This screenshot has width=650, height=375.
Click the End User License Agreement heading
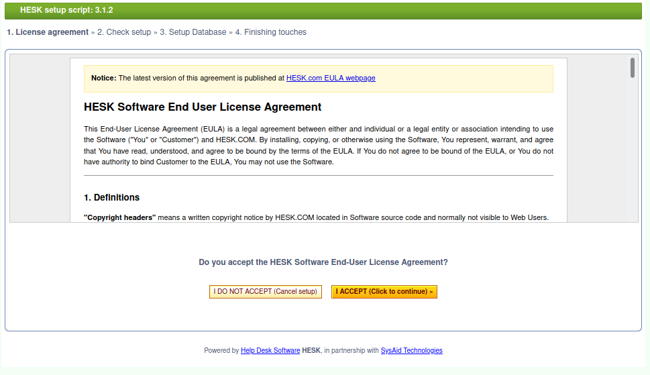tap(203, 107)
